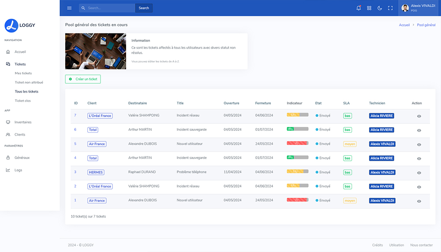Open the Nous contacter footer link

[x=421, y=245]
